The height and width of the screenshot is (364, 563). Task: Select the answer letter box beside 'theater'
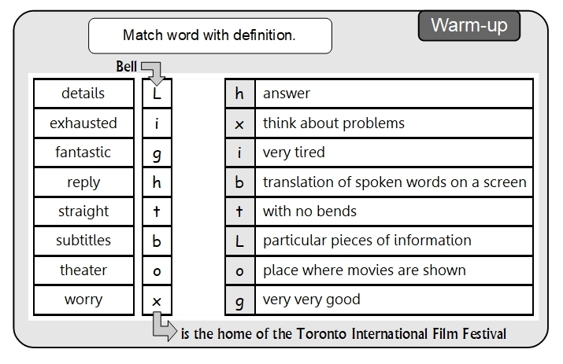(x=157, y=270)
